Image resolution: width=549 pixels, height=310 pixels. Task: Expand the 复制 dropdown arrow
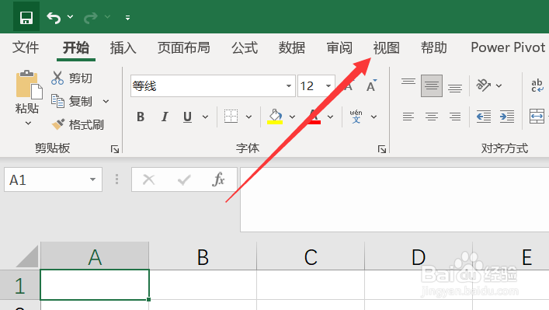click(x=106, y=102)
